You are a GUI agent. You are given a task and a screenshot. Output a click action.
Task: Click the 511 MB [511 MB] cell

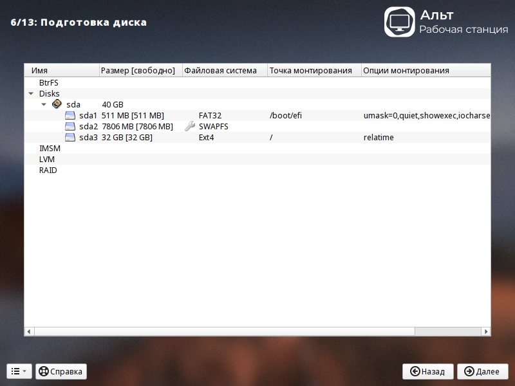[133, 115]
